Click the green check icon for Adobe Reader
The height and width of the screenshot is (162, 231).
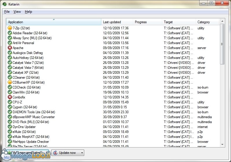click(x=10, y=33)
